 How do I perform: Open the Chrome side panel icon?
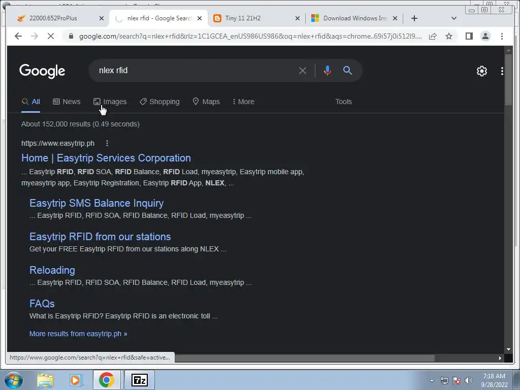469,36
